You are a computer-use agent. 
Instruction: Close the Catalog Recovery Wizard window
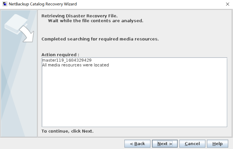[227, 4]
